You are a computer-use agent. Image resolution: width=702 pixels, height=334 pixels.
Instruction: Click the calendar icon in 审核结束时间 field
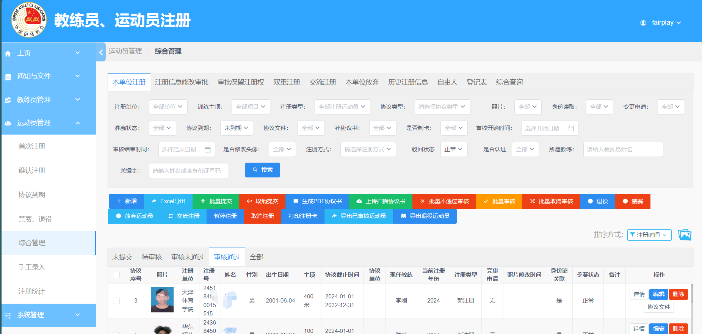point(207,150)
